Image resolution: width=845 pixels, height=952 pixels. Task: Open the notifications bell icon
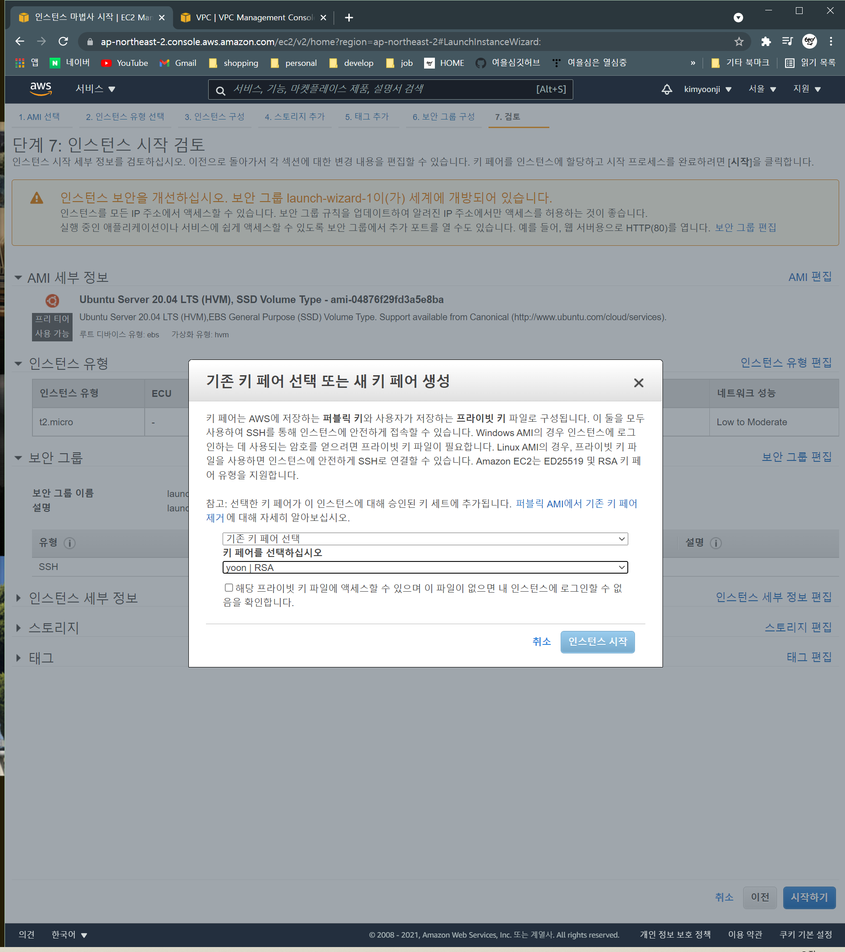pyautogui.click(x=667, y=89)
